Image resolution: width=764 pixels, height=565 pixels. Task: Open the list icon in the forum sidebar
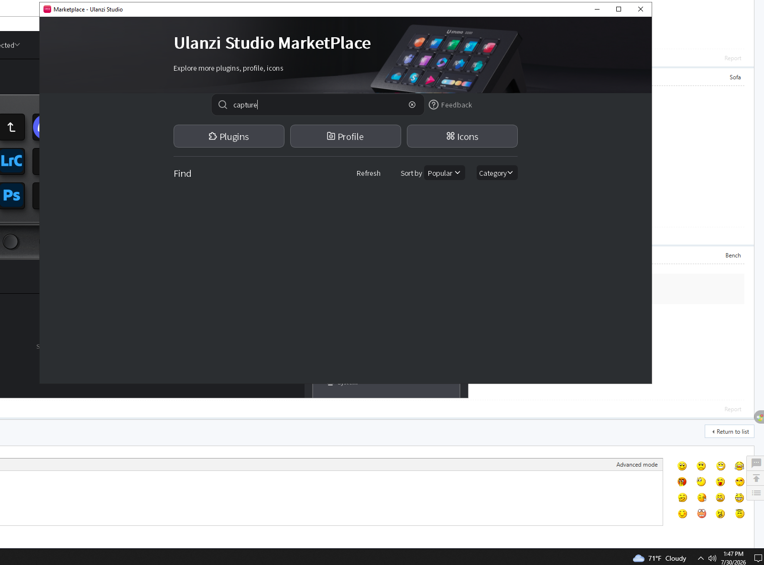pos(756,493)
